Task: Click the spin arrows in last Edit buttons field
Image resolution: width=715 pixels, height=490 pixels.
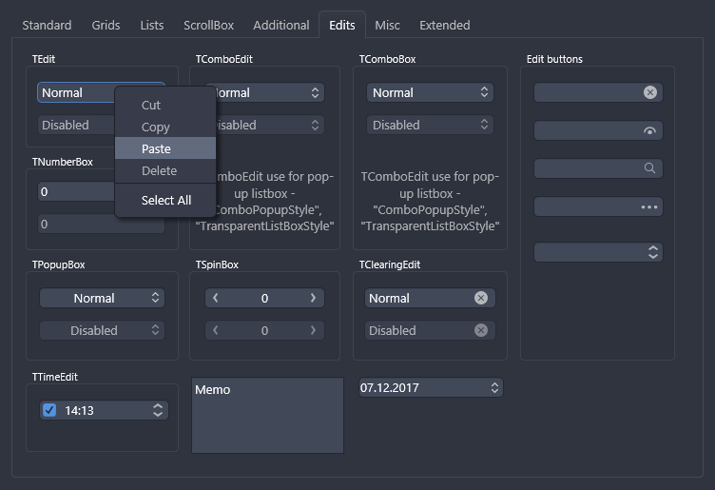Action: (x=653, y=252)
